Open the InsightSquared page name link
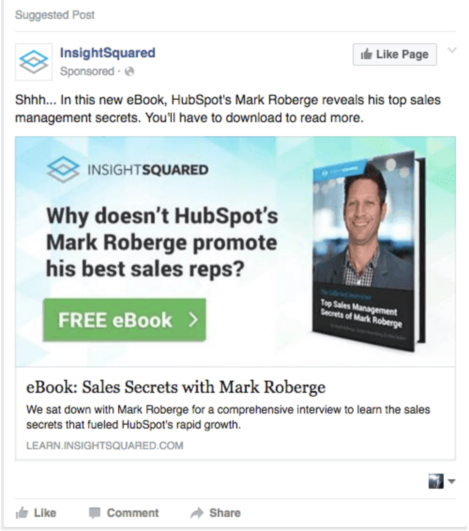 pos(108,53)
